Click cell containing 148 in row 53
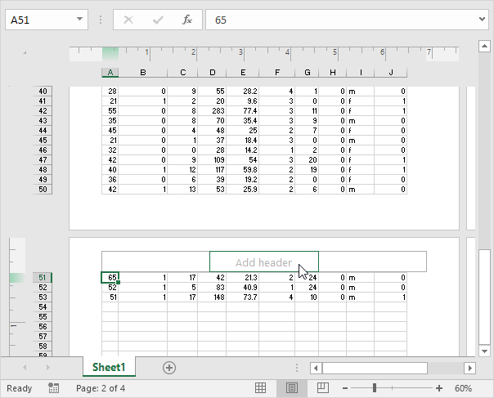 [212, 297]
